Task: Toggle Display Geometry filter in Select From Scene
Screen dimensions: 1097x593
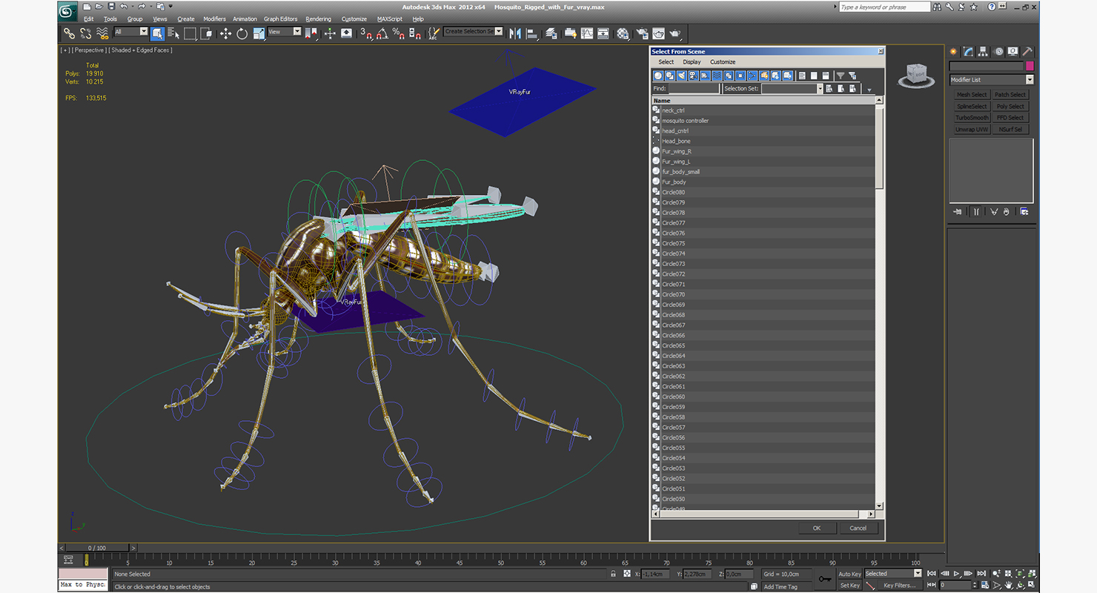Action: pyautogui.click(x=658, y=76)
